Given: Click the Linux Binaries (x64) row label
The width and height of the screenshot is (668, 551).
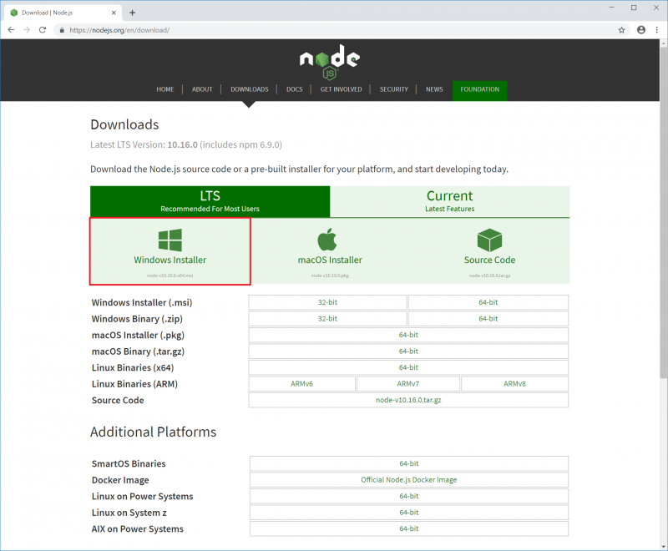Looking at the screenshot, I should pos(133,368).
